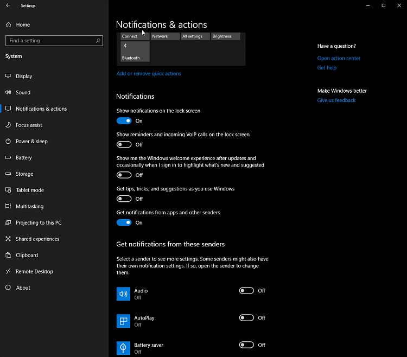This screenshot has height=357, width=407.
Task: Click the Shared experiences icon
Action: 8,239
